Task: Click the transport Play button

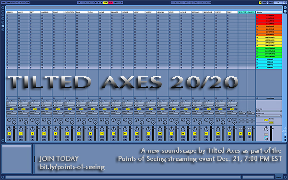Action: [96, 2]
